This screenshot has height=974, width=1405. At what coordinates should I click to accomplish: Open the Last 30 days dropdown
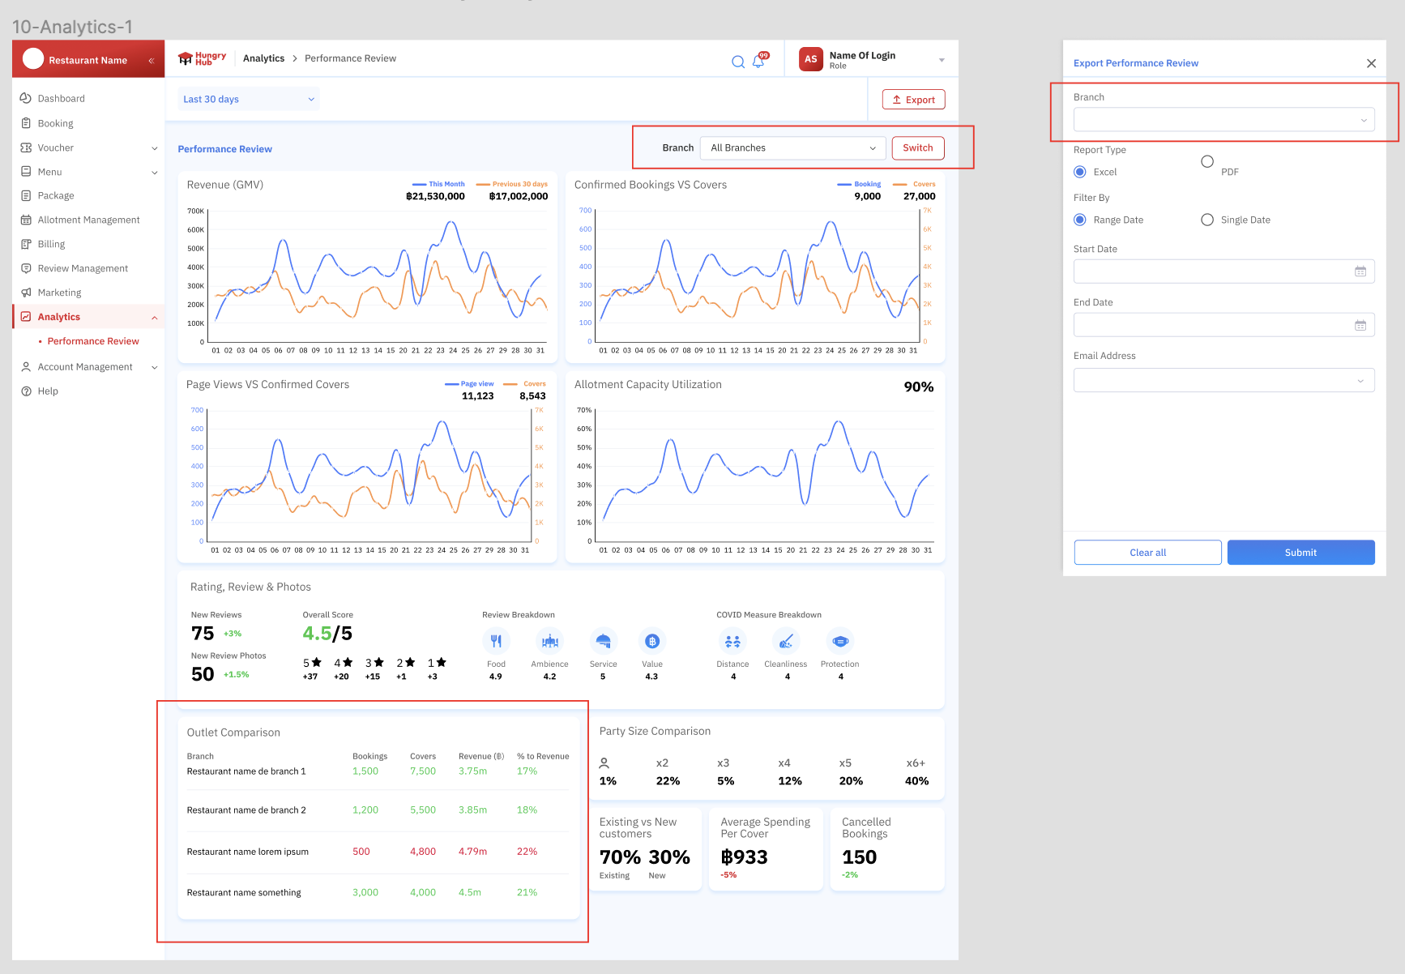tap(248, 100)
